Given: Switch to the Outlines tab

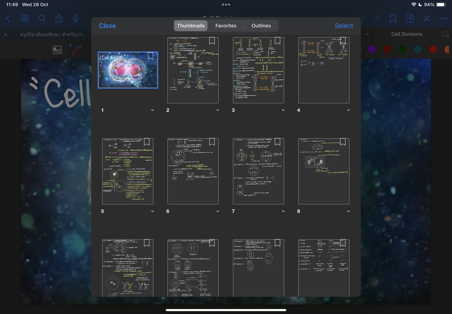Looking at the screenshot, I should point(261,26).
